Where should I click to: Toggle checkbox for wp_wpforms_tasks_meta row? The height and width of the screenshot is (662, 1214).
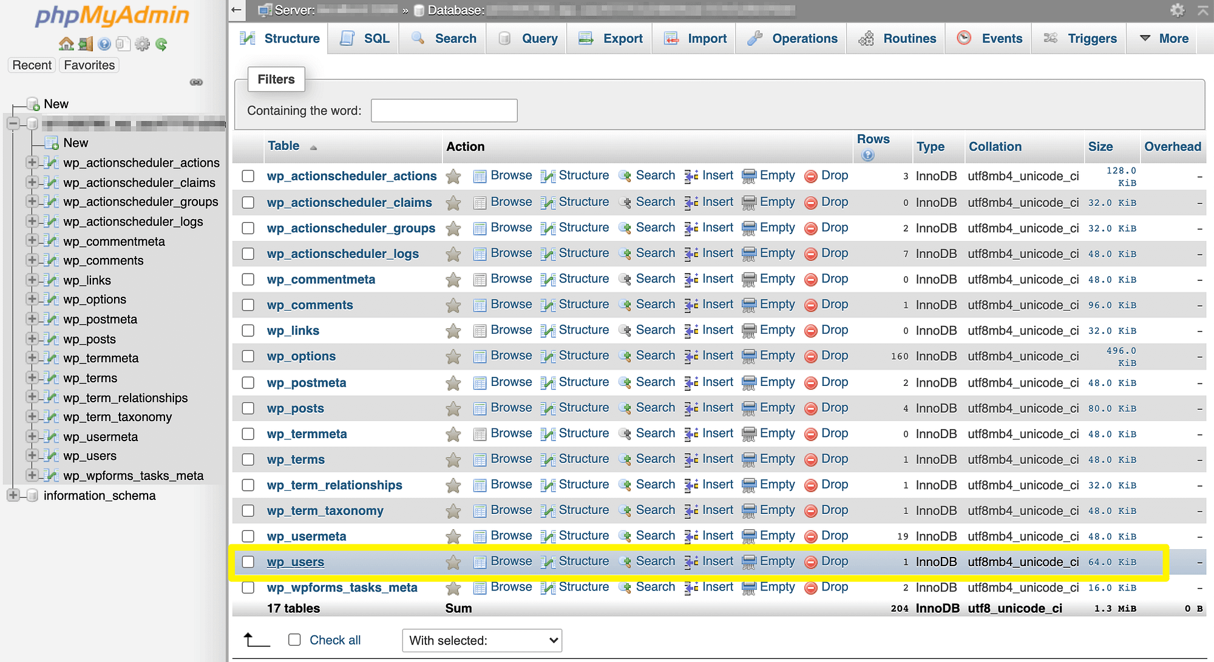[250, 587]
